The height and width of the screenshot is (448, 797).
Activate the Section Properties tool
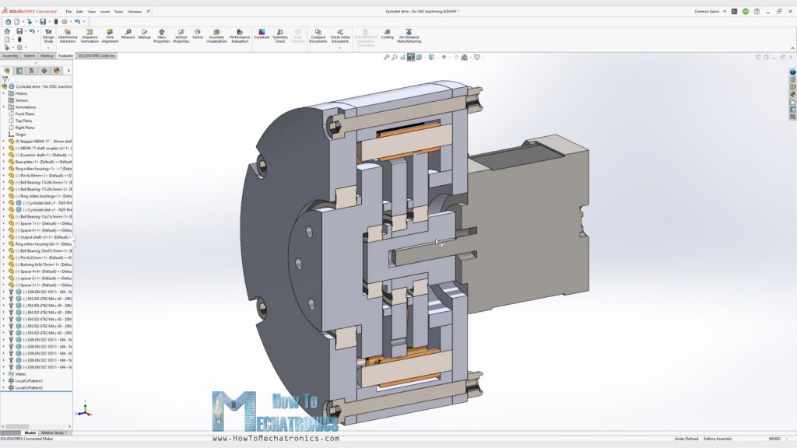(180, 35)
